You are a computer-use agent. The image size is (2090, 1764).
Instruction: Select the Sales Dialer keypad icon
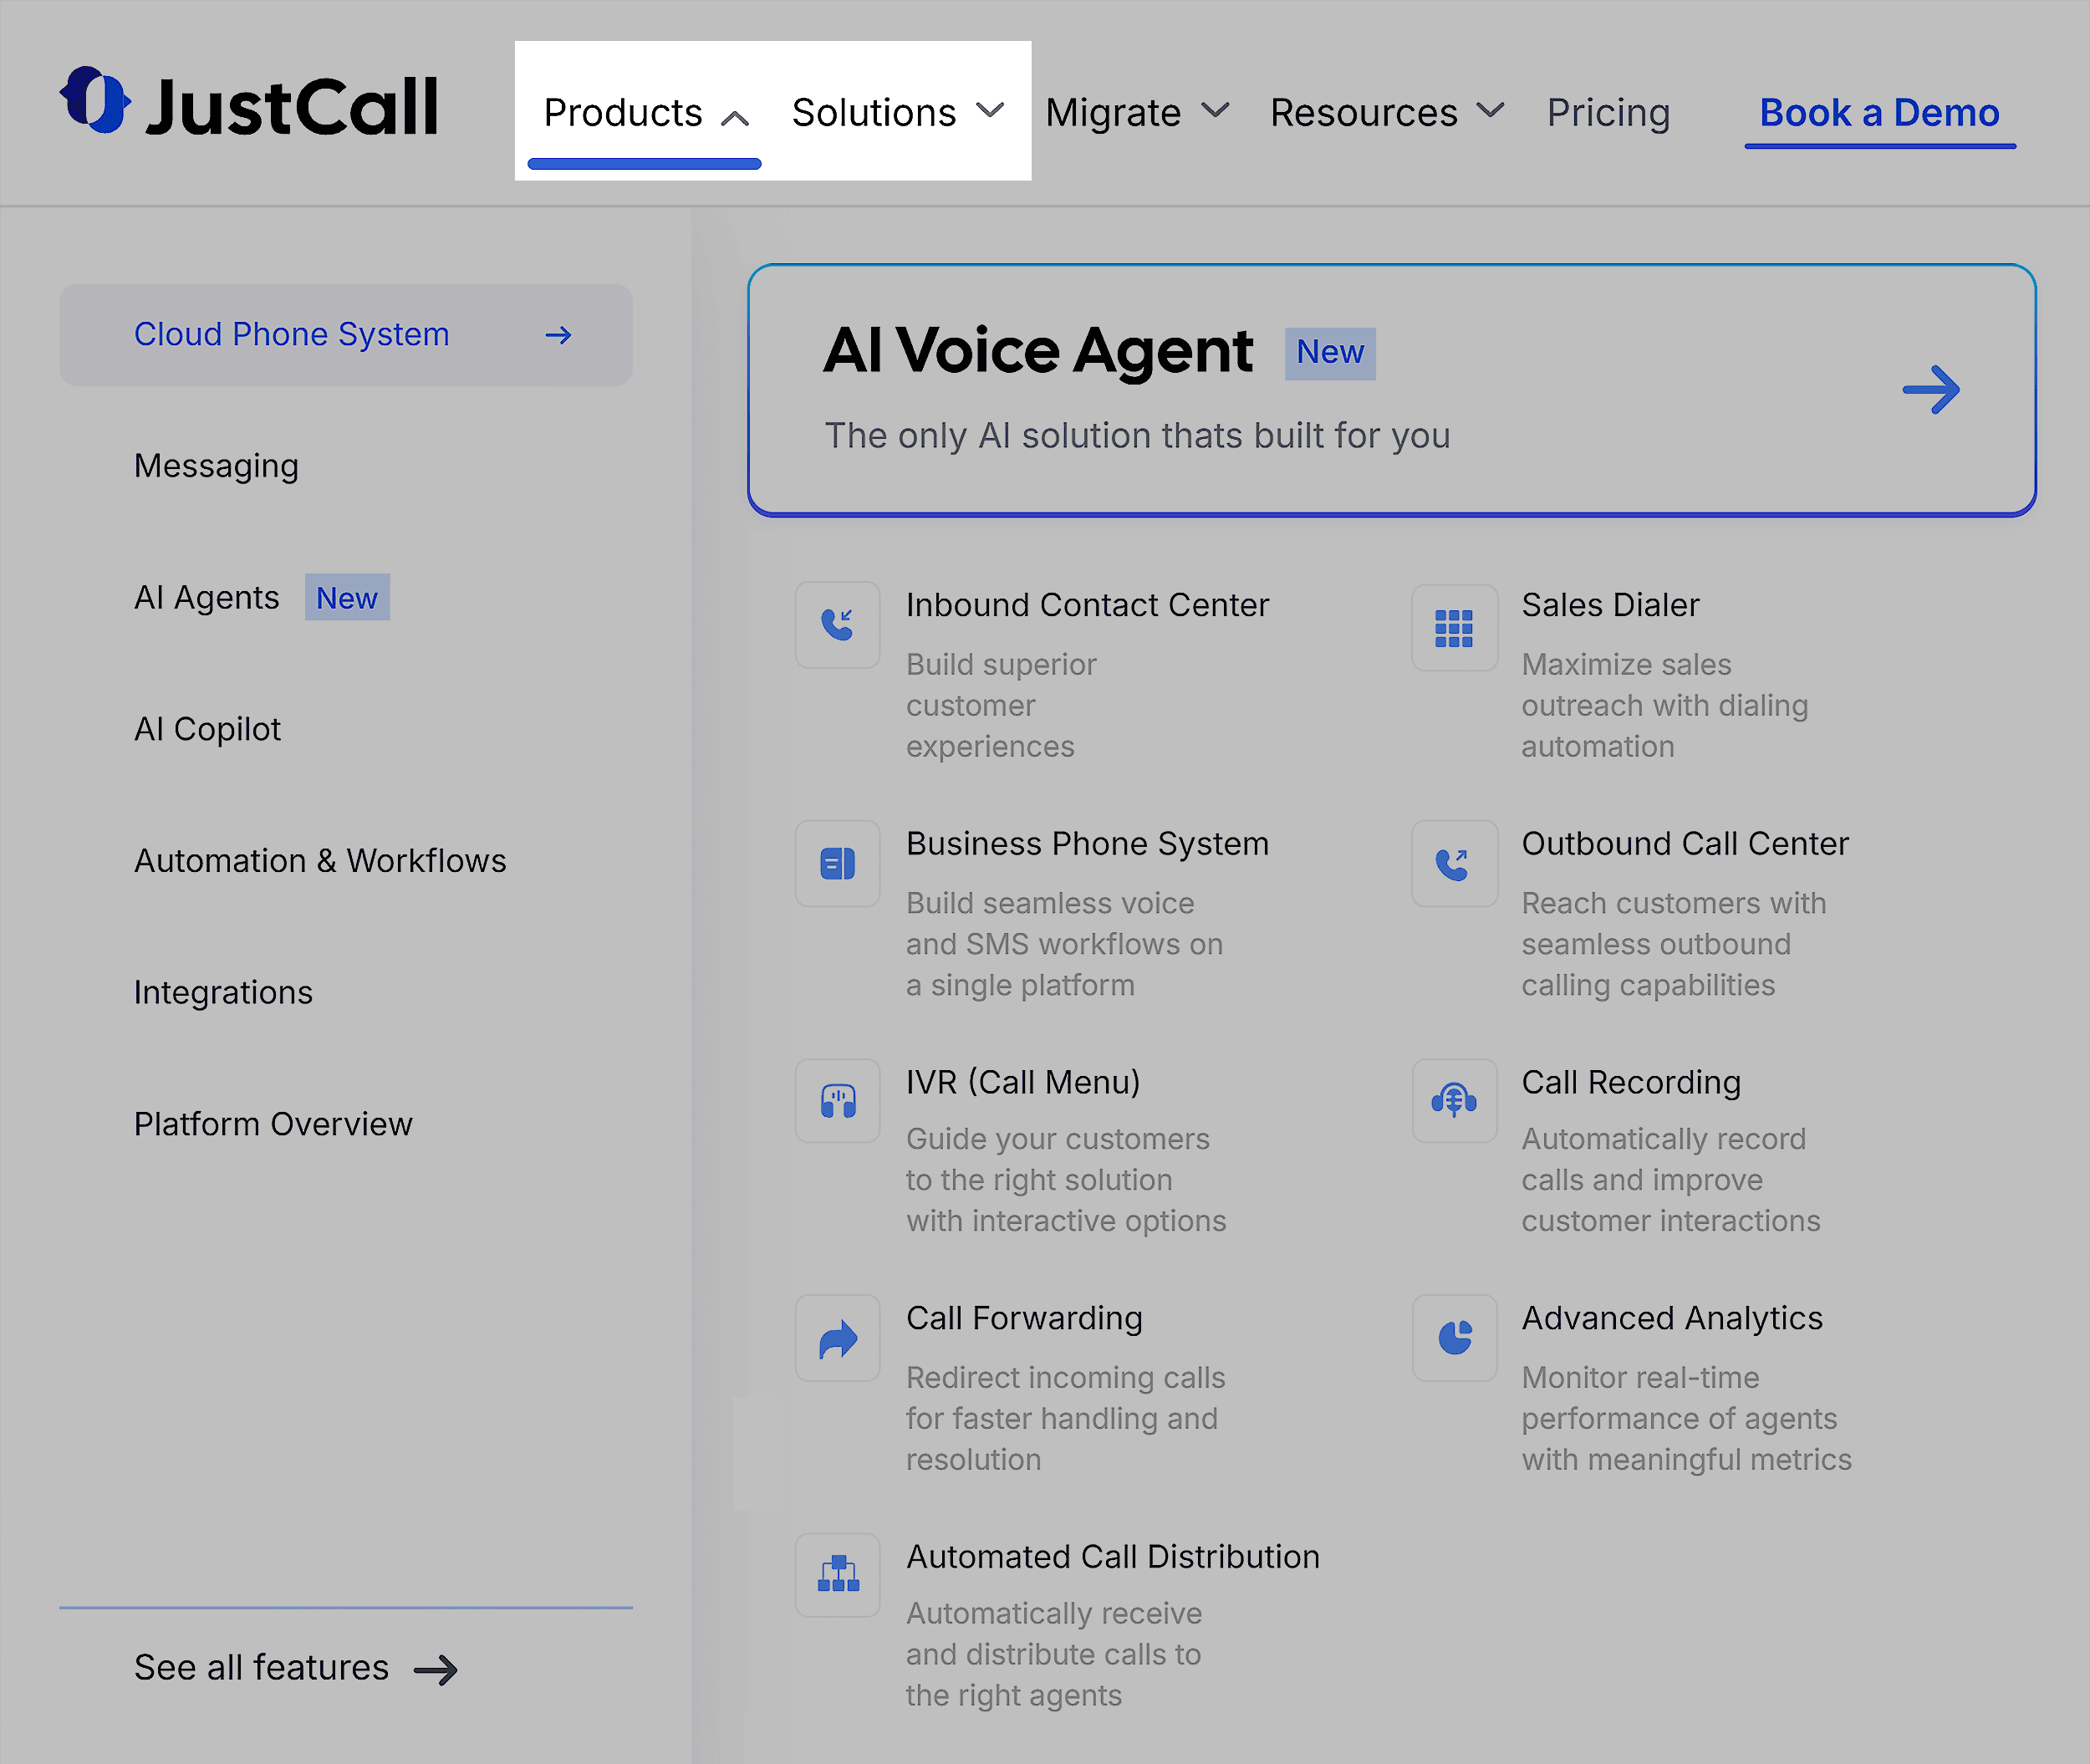point(1453,628)
